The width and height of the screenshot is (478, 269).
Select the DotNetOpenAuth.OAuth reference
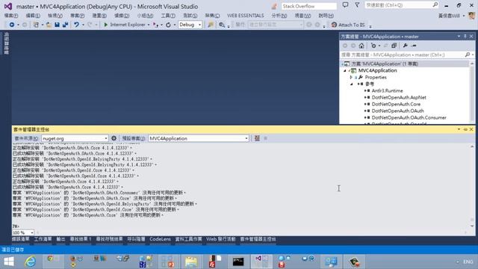pyautogui.click(x=397, y=111)
